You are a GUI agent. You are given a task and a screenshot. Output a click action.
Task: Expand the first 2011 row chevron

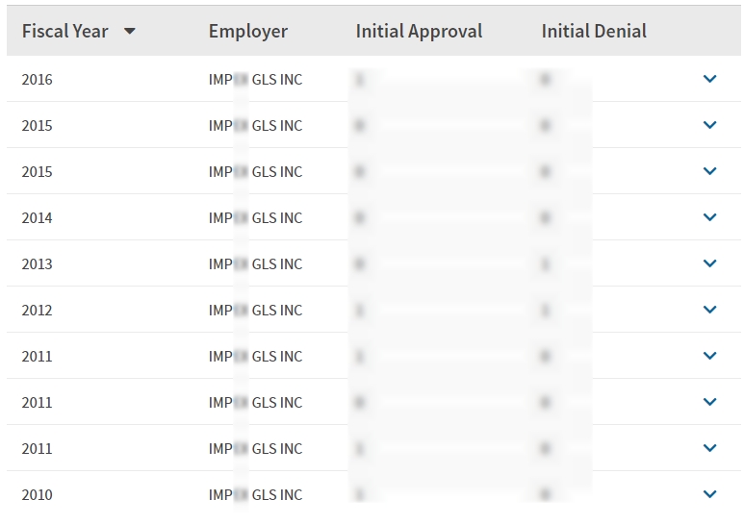click(x=709, y=356)
